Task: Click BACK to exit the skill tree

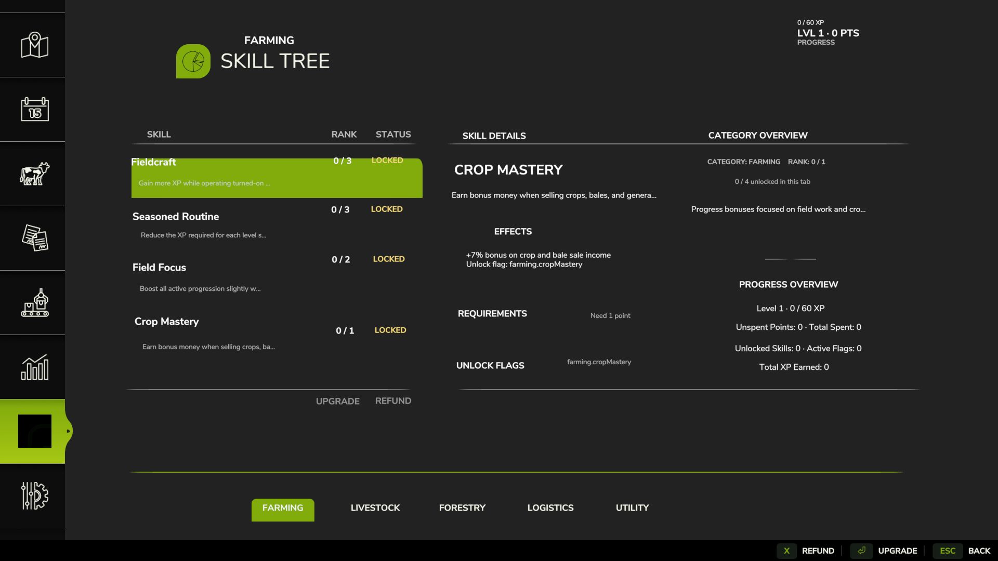Action: tap(979, 551)
